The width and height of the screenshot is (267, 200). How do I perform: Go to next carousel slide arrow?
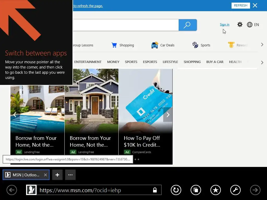(x=168, y=115)
